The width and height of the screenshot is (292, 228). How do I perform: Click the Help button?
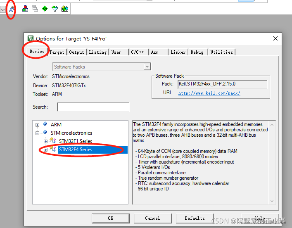click(260, 218)
